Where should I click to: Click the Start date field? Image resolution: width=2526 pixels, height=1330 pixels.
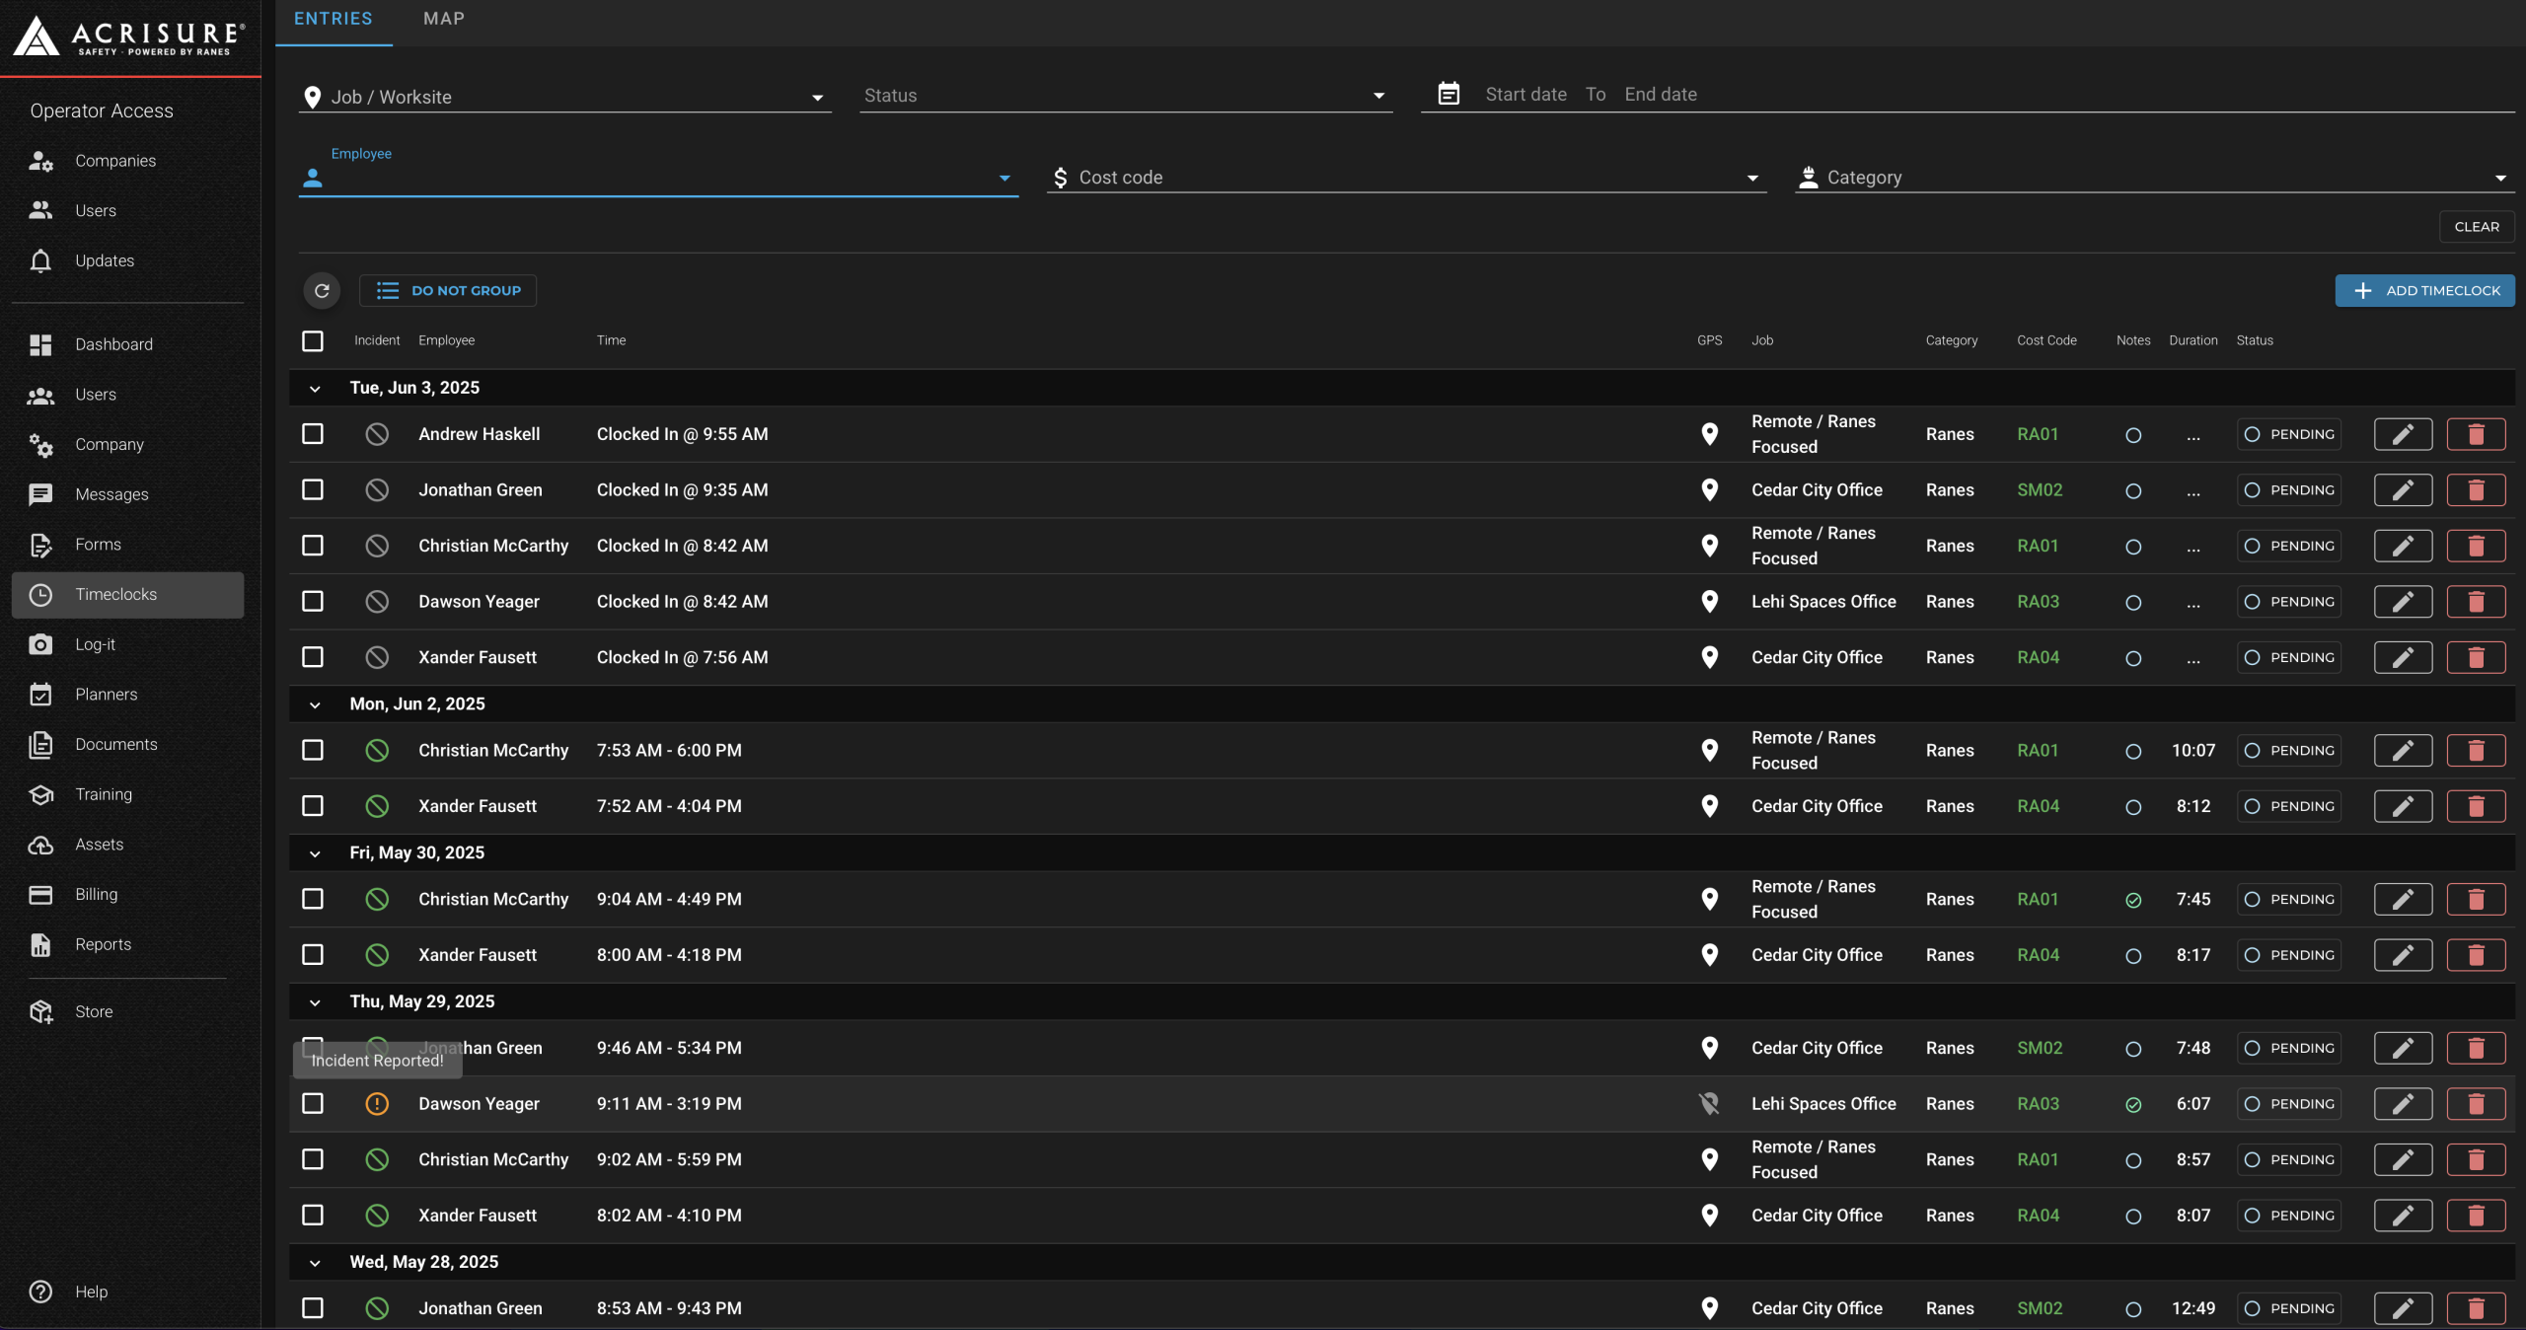click(x=1525, y=95)
